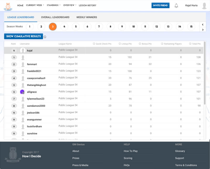Select season week 6
The height and width of the screenshot is (169, 210).
click(87, 27)
